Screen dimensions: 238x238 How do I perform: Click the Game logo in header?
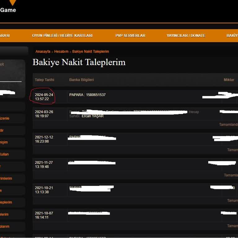pyautogui.click(x=8, y=7)
